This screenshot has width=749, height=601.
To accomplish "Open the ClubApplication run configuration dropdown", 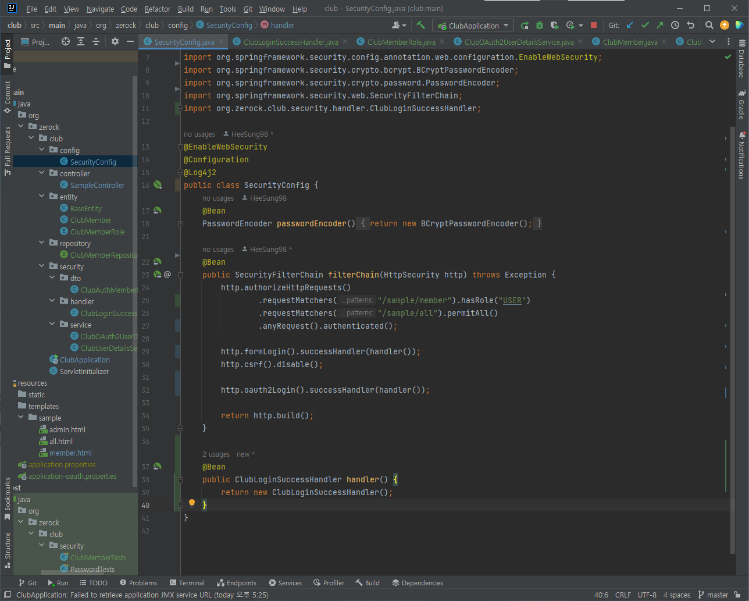I will (473, 26).
